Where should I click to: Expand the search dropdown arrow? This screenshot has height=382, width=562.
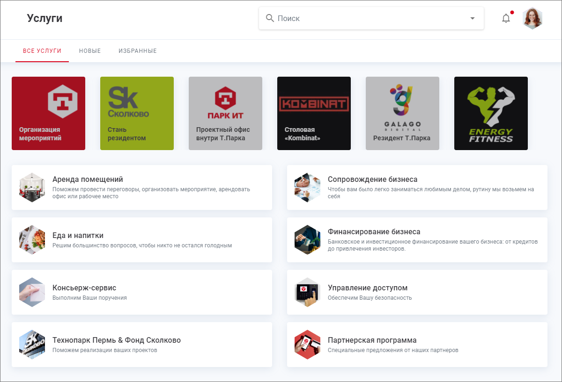[x=472, y=18]
